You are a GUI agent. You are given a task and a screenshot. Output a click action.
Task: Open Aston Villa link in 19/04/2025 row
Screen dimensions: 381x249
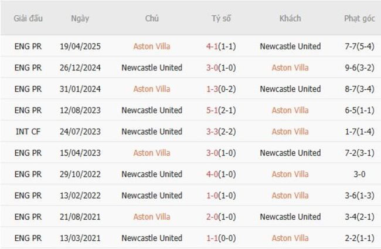point(152,46)
